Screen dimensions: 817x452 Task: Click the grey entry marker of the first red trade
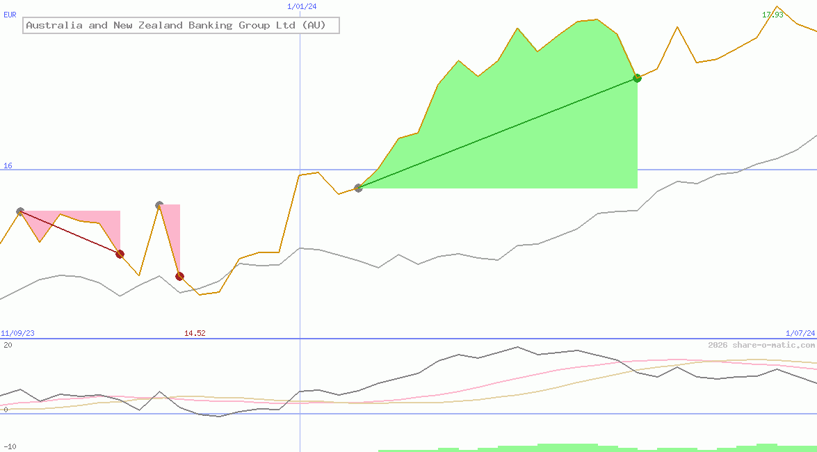click(20, 211)
